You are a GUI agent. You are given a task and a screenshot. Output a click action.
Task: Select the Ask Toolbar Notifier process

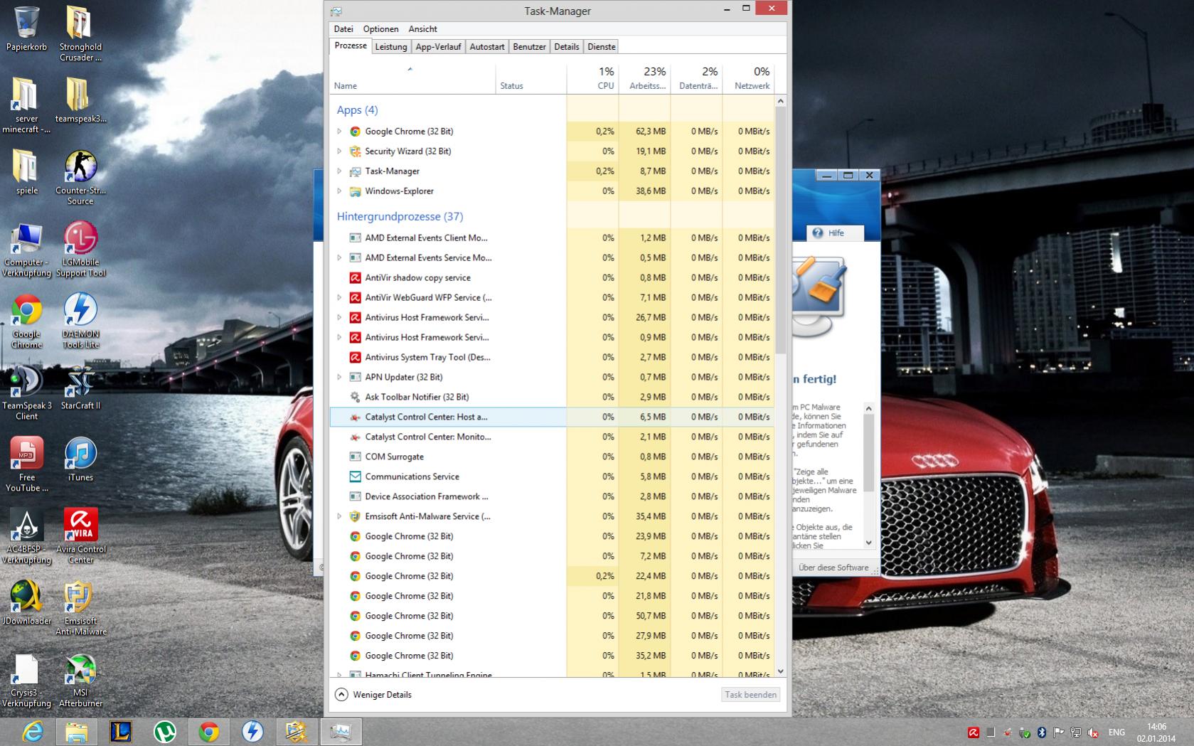click(x=552, y=397)
